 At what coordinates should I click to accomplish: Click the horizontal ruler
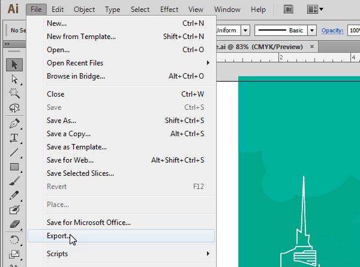288,58
